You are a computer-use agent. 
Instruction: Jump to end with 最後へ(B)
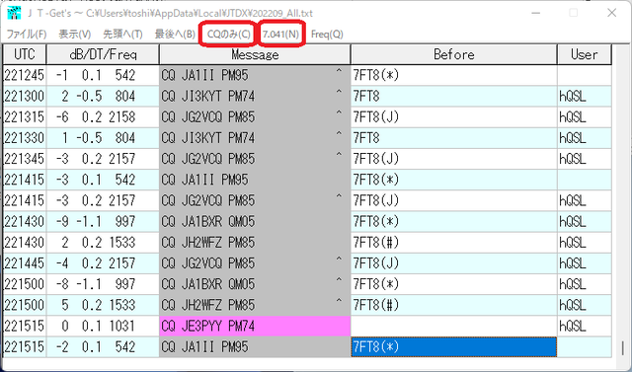pos(175,35)
